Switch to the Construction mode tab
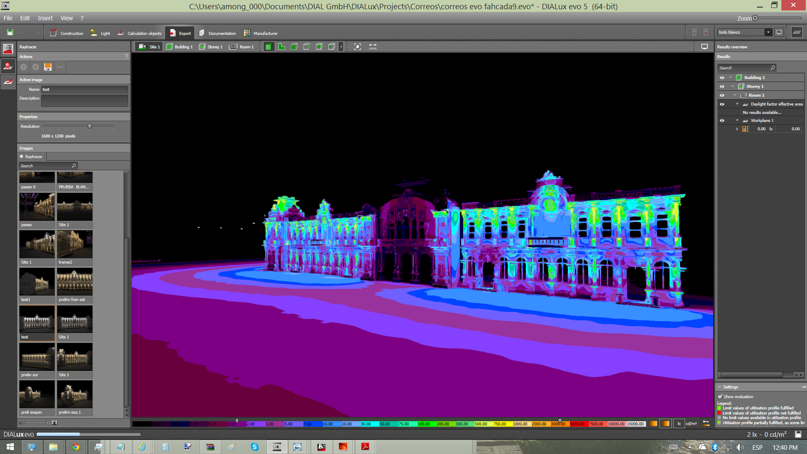This screenshot has width=807, height=454. point(66,33)
